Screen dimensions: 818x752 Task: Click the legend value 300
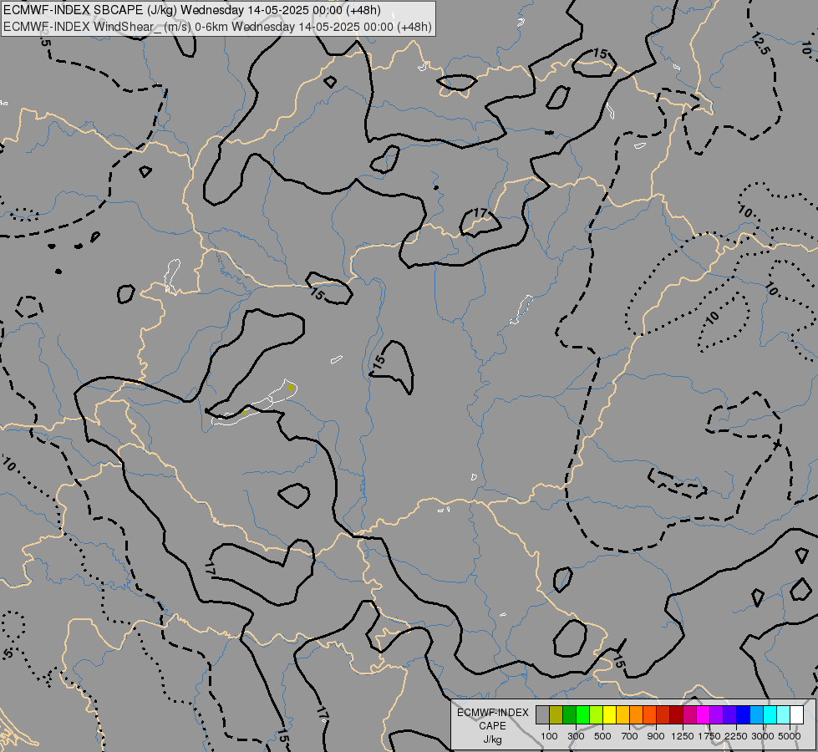pos(576,736)
